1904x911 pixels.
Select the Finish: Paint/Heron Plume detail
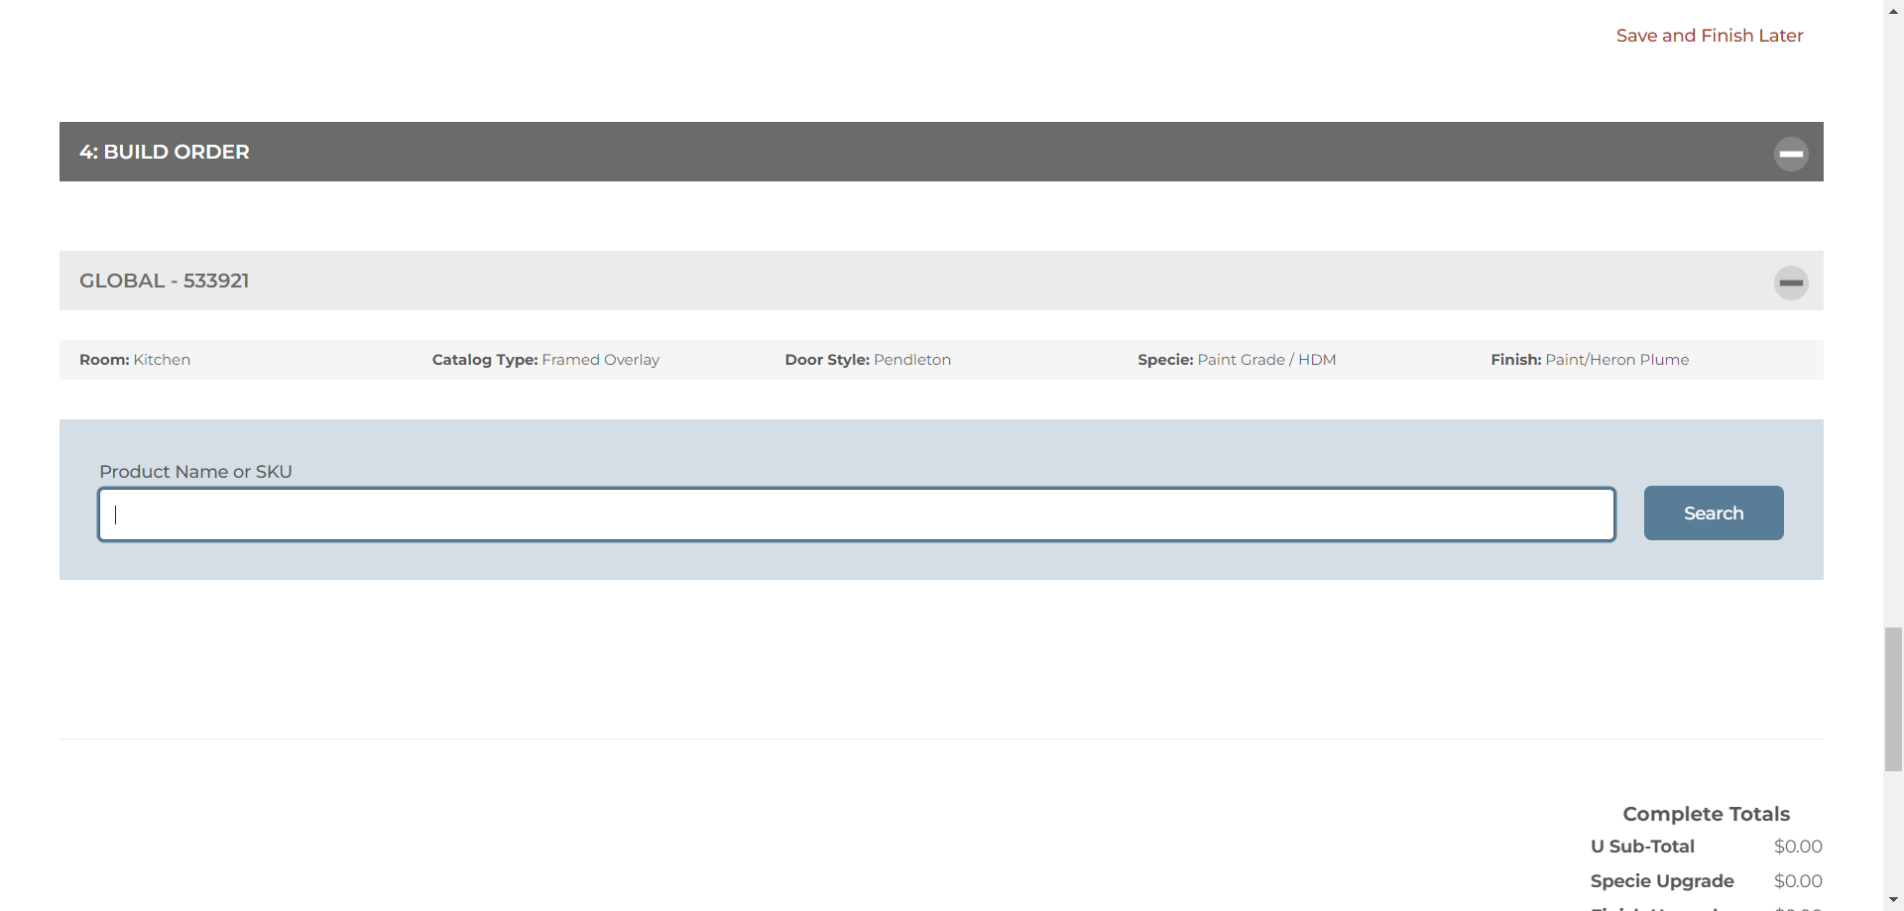click(1589, 360)
